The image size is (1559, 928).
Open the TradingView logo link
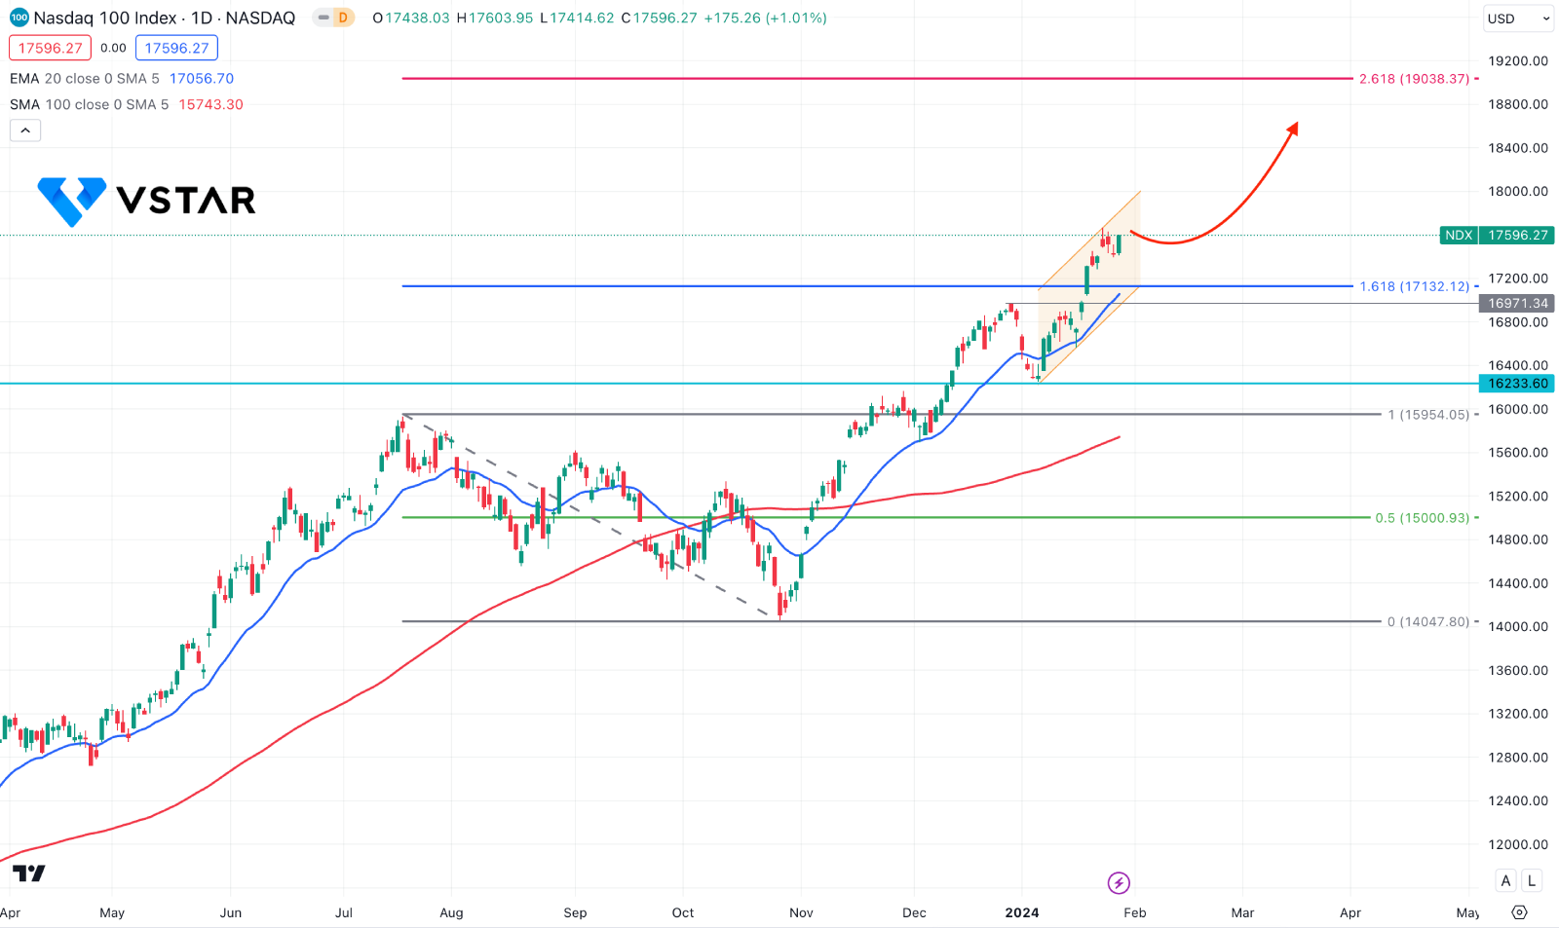click(x=28, y=873)
